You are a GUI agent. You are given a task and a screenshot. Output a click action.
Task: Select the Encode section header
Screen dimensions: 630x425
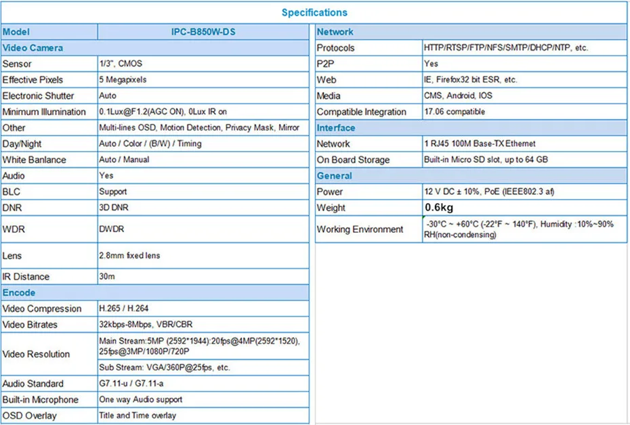pos(155,292)
